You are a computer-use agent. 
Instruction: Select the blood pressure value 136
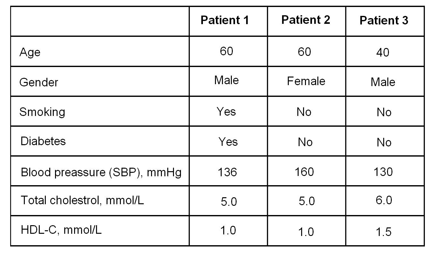tap(227, 172)
